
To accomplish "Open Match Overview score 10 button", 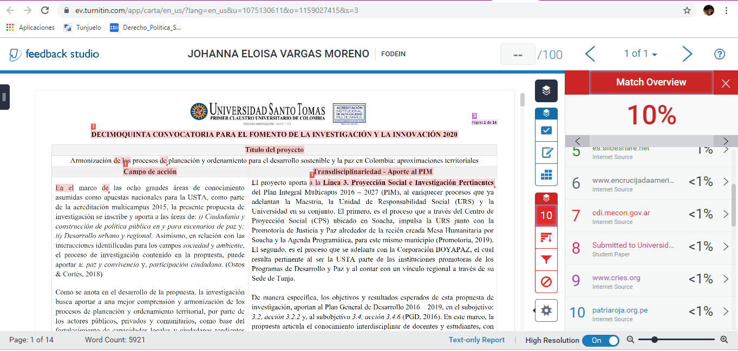I will (x=546, y=215).
